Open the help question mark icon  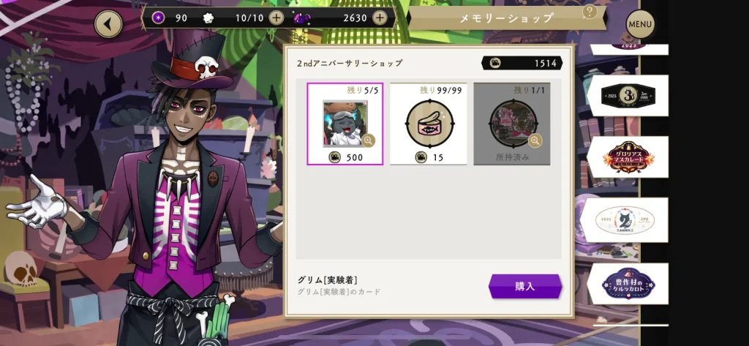[x=590, y=12]
